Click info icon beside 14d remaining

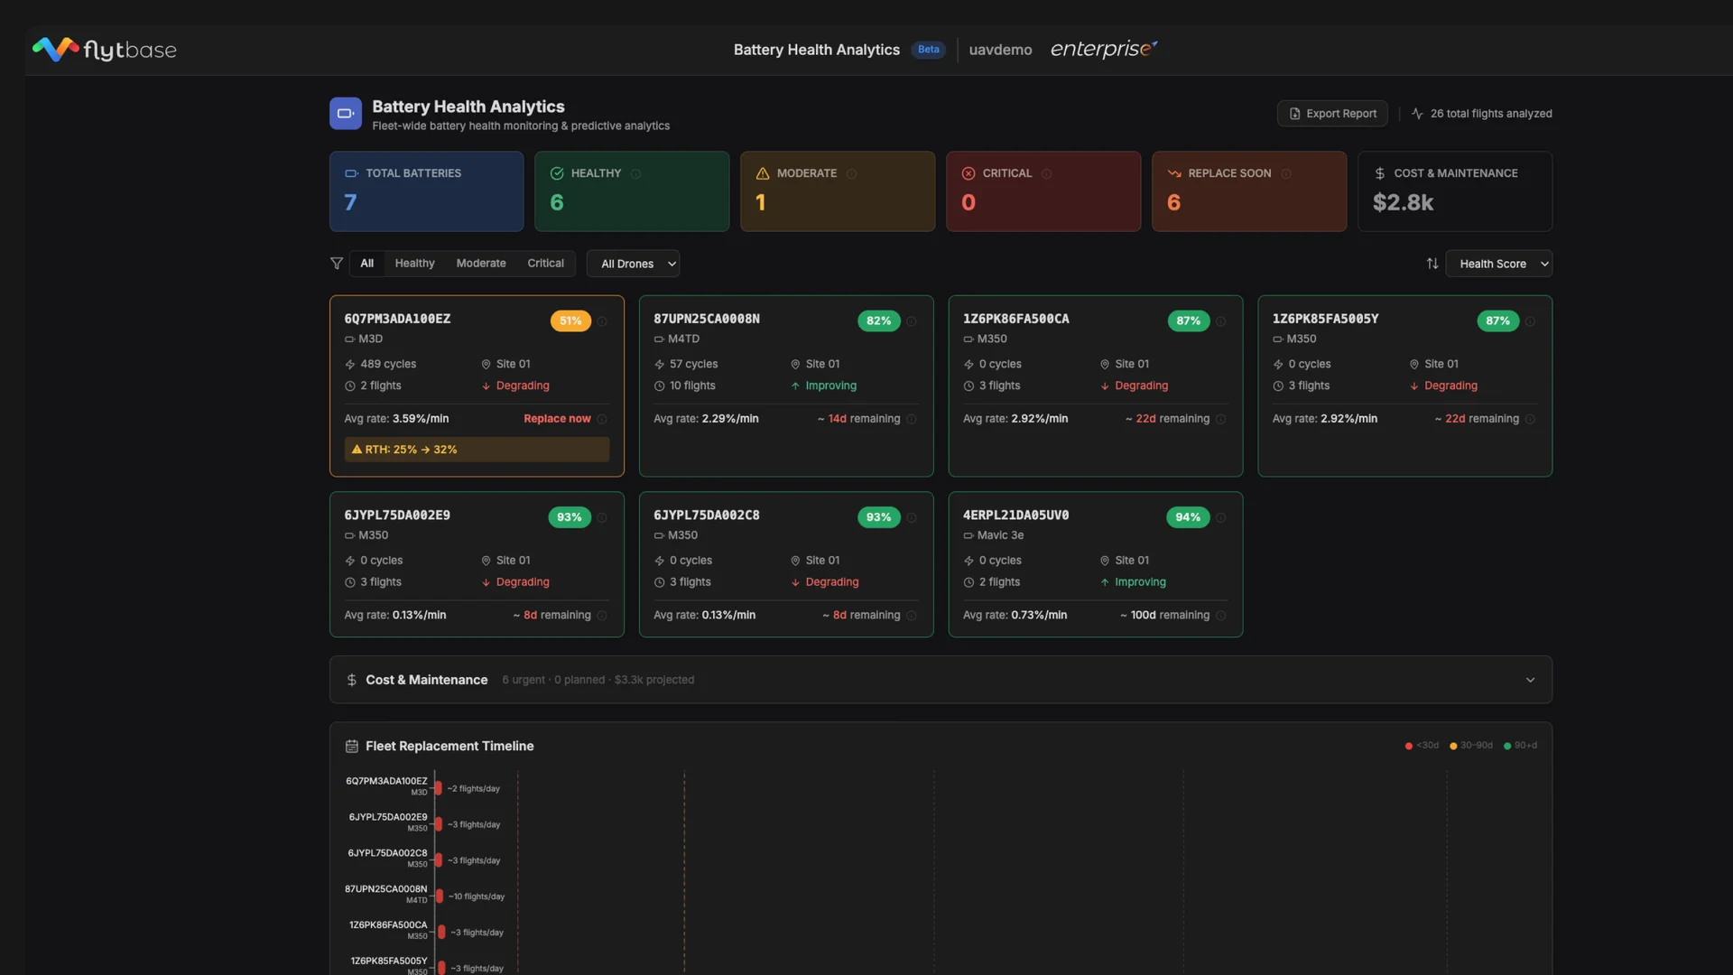click(x=912, y=419)
